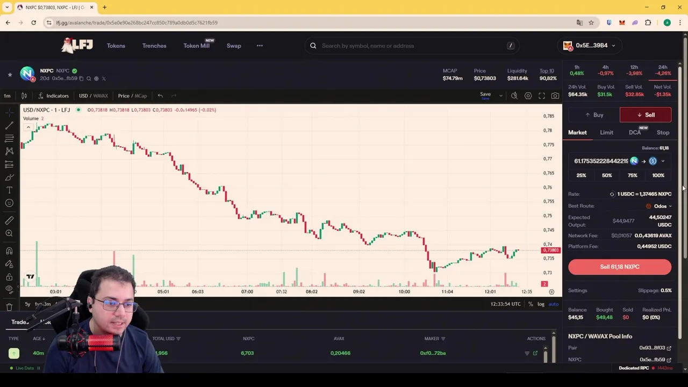
Task: Toggle magnet mode on the drawing toolbar
Action: tap(9, 251)
